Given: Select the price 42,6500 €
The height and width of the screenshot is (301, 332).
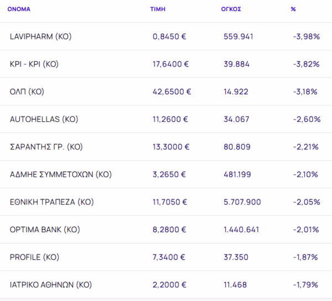Looking at the screenshot, I should coord(172,91).
